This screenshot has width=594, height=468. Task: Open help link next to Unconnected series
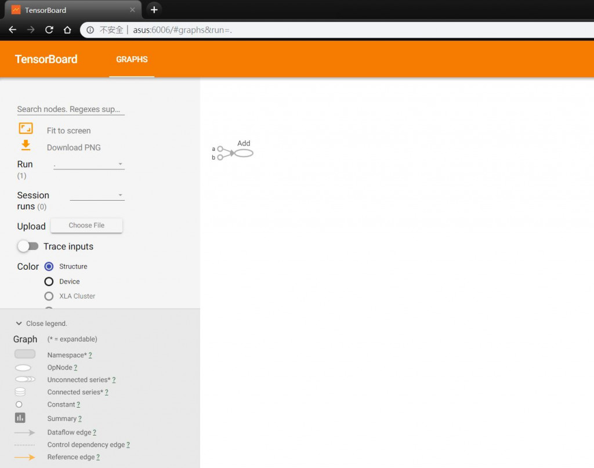point(114,380)
